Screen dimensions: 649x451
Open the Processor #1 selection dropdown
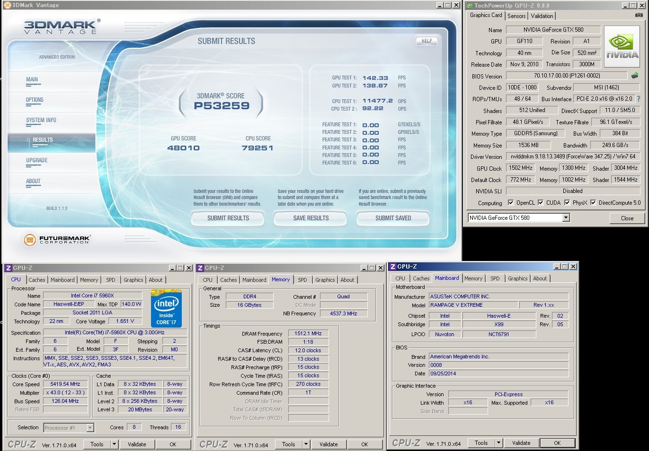click(x=90, y=428)
